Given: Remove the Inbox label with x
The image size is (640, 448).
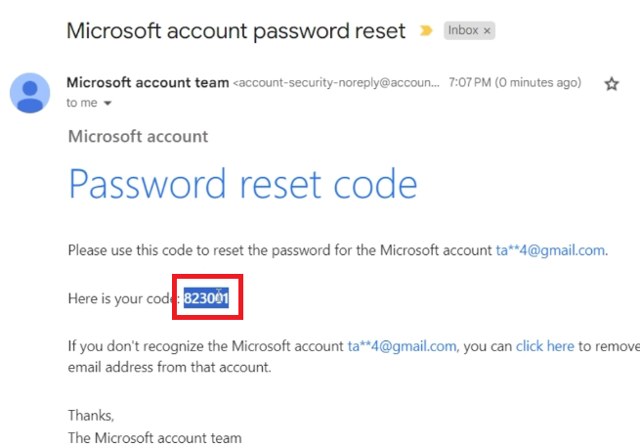Looking at the screenshot, I should [487, 30].
